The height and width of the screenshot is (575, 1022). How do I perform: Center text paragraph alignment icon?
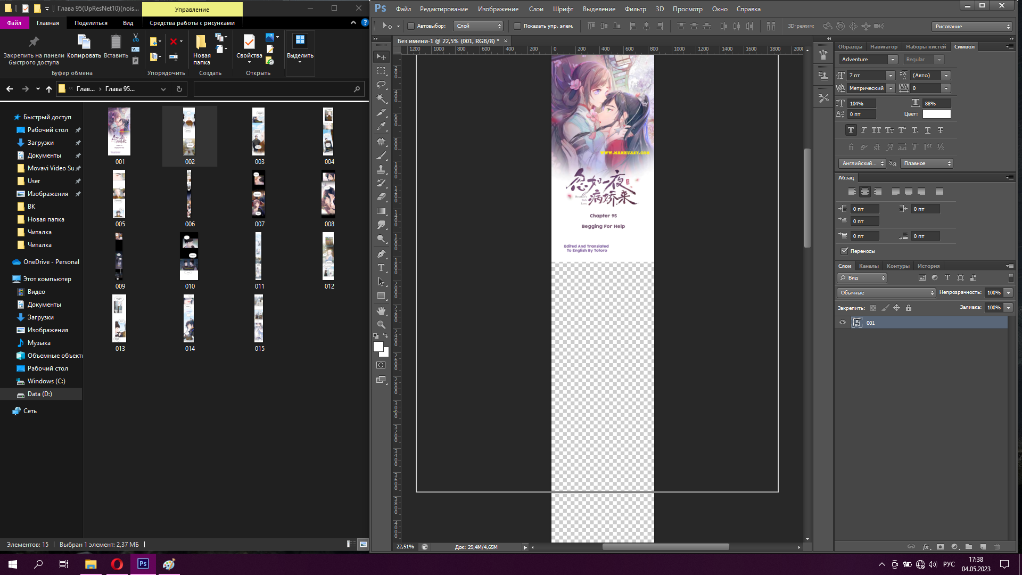pos(865,192)
